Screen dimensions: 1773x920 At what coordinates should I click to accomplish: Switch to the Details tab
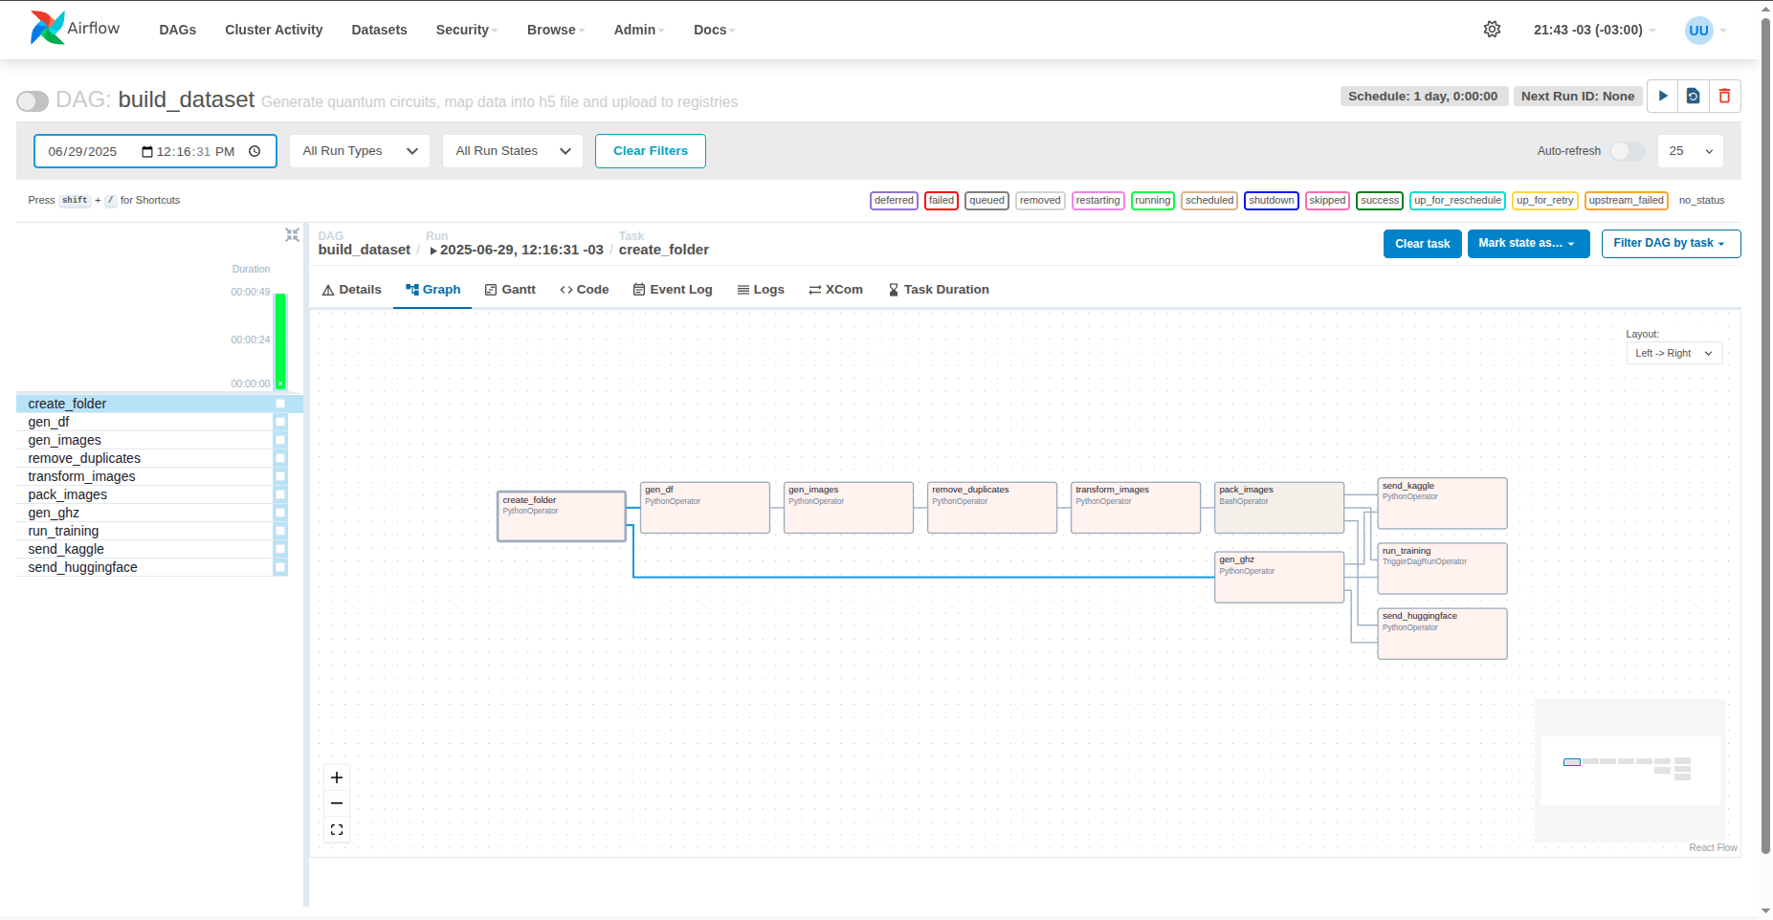coord(351,290)
